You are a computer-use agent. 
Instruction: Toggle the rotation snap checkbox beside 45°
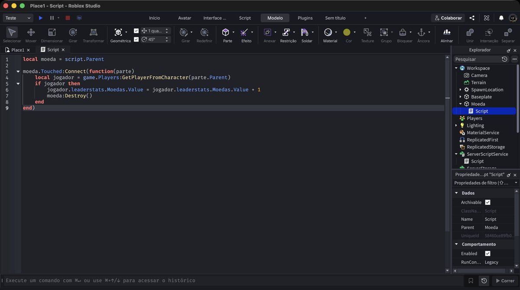[136, 39]
